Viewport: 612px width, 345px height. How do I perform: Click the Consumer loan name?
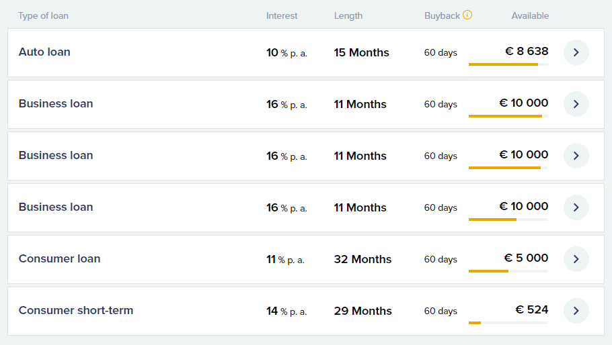tap(59, 258)
